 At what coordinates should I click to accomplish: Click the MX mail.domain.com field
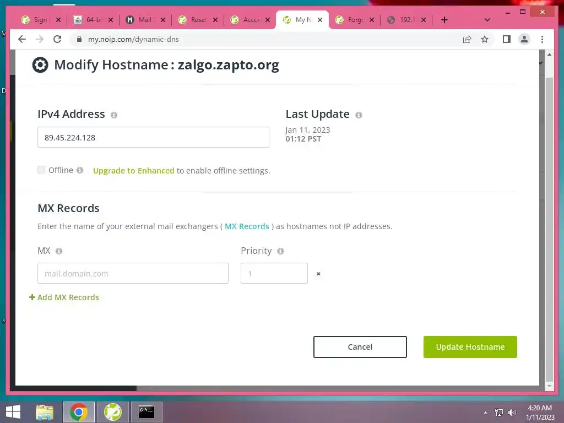[133, 273]
